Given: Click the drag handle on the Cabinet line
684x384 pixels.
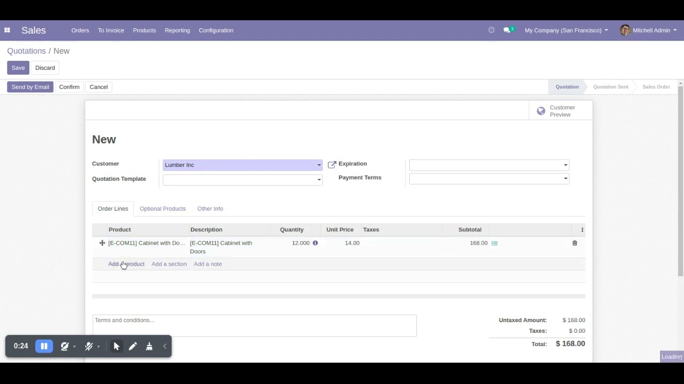Looking at the screenshot, I should click(102, 243).
